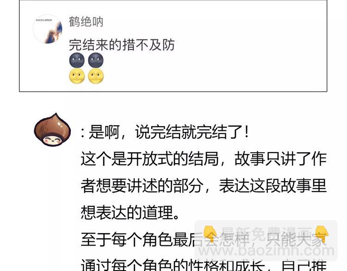
Task: Select the comment text 完结来的措不及防
Action: click(x=122, y=45)
